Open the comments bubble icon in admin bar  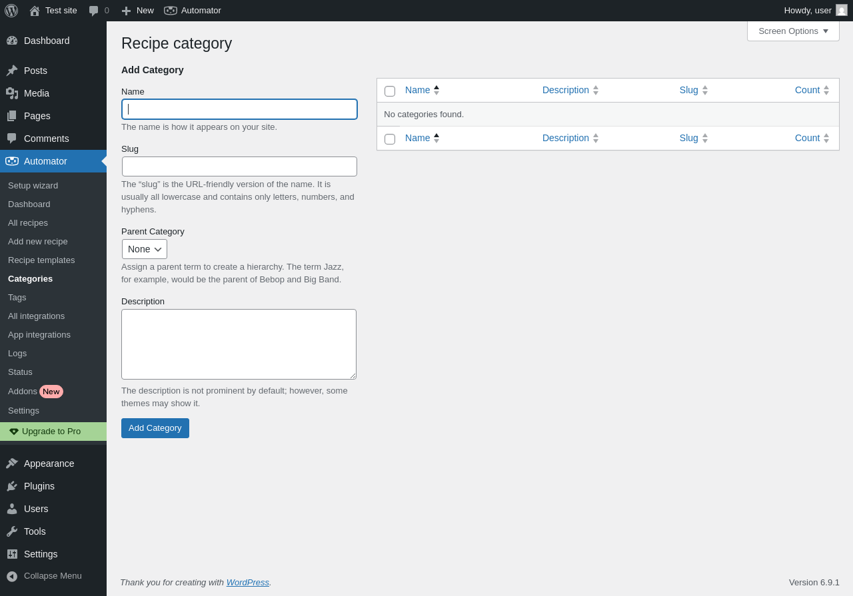pos(94,11)
